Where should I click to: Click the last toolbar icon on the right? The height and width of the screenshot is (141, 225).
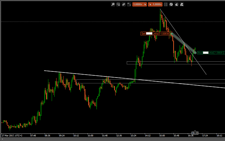[182, 4]
